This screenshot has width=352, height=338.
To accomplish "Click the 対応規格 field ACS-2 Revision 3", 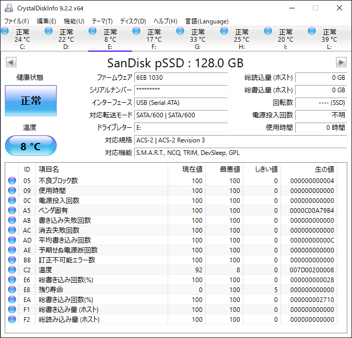I will point(240,140).
